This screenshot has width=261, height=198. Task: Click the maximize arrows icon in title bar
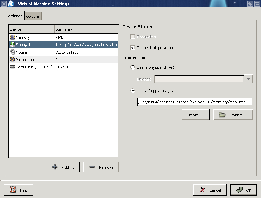250,4
